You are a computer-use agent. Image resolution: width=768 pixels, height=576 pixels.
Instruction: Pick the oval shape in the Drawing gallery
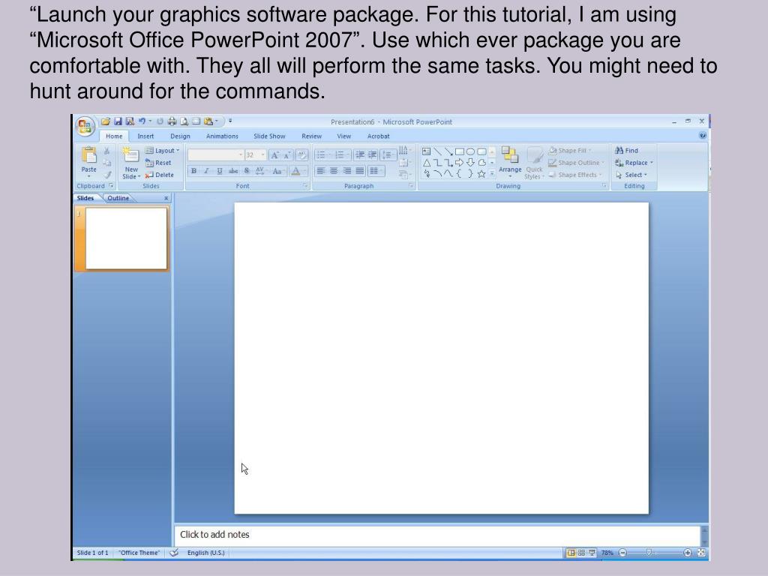(x=470, y=151)
